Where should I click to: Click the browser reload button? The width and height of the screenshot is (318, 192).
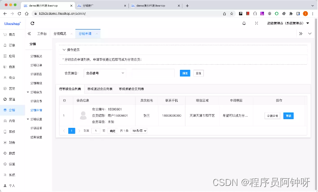[19, 14]
